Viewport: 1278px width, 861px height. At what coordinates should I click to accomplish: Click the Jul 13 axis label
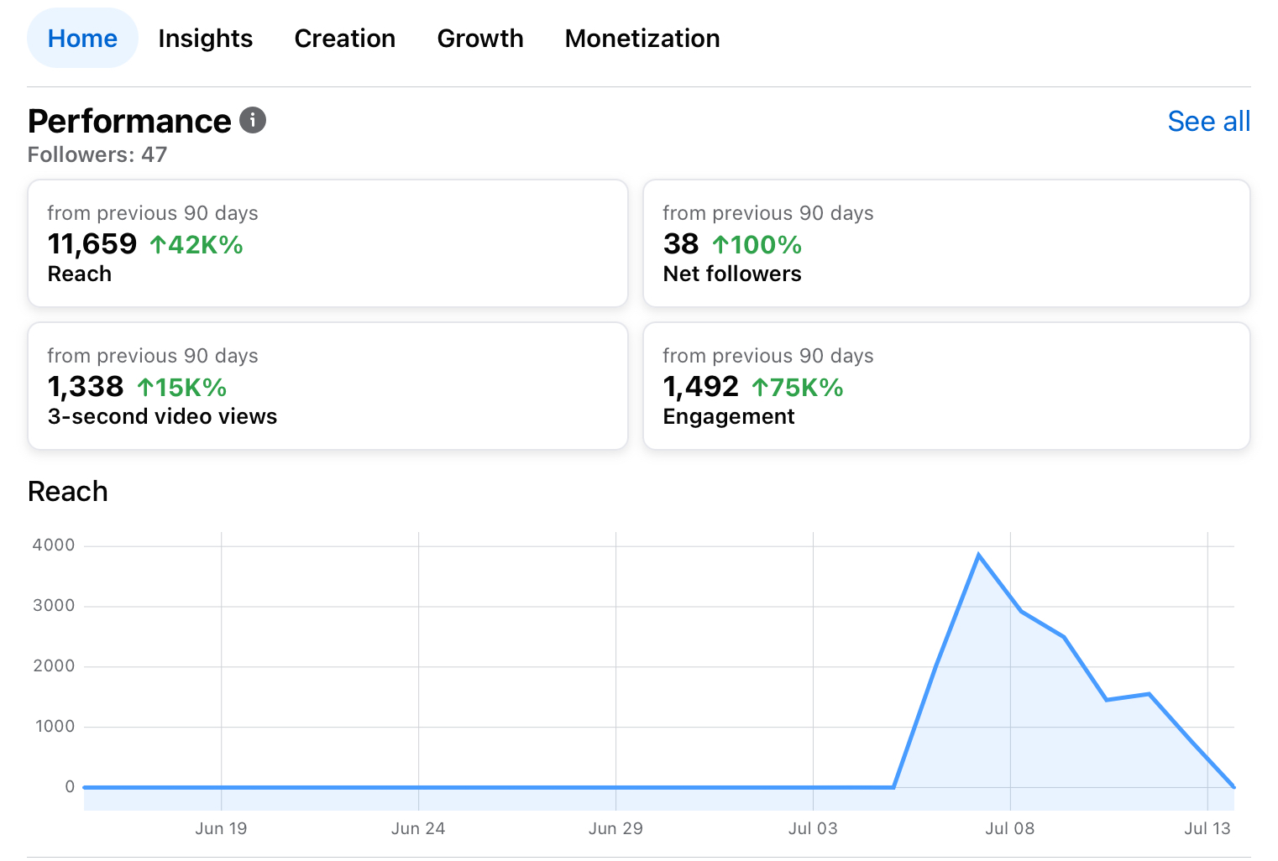1207,828
